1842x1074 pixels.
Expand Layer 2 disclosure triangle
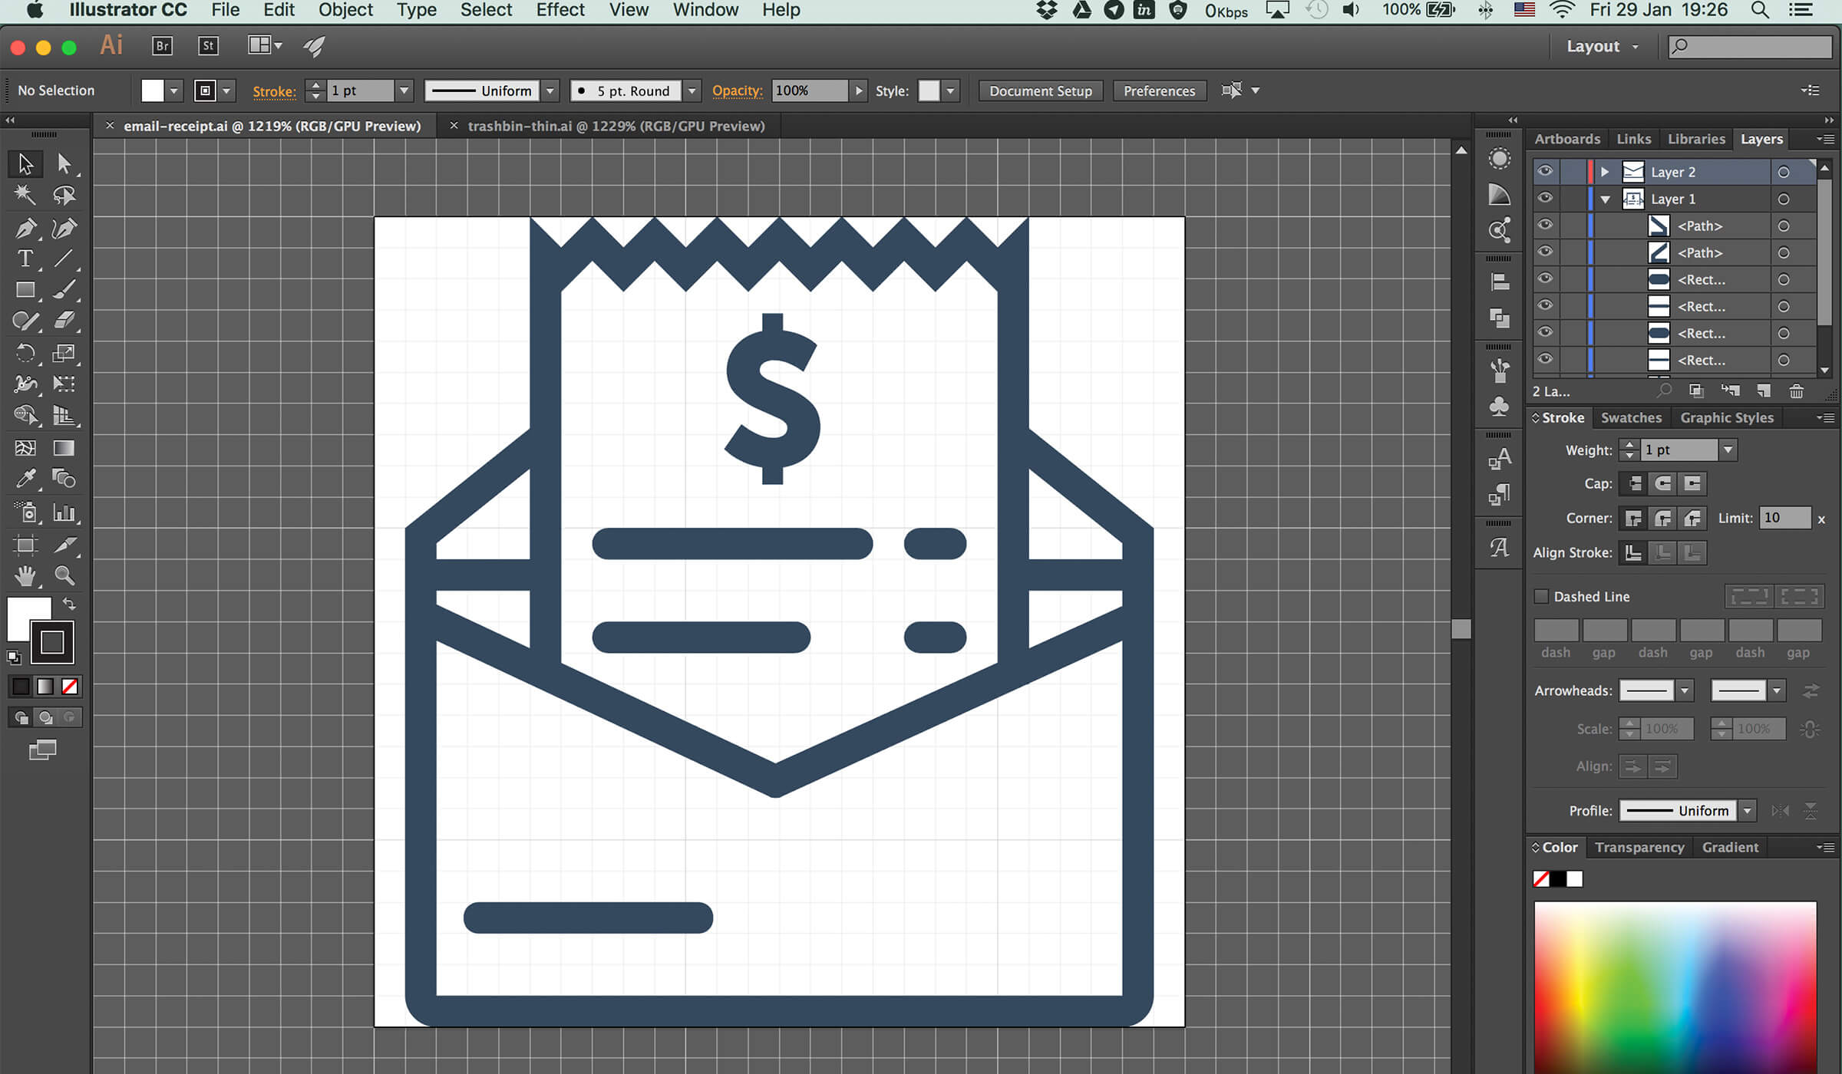(1605, 172)
